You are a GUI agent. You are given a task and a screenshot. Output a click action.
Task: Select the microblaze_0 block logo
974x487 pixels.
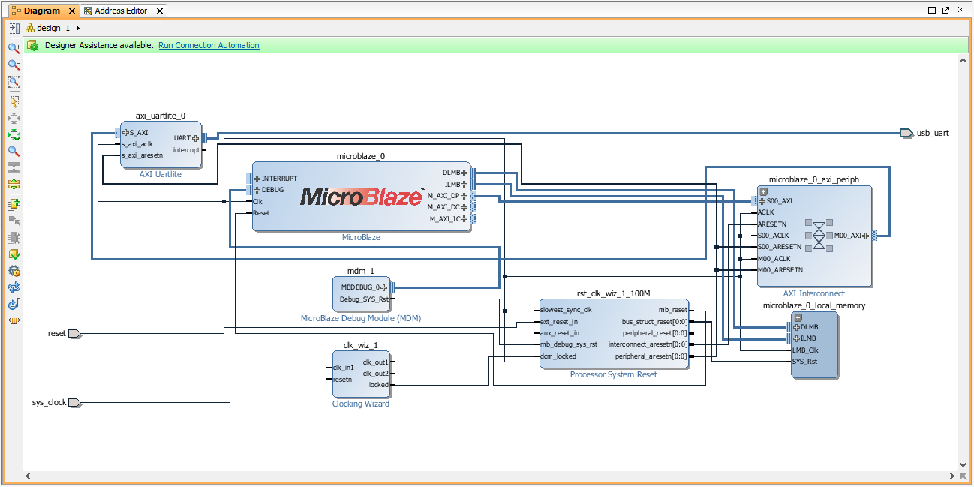(x=362, y=197)
